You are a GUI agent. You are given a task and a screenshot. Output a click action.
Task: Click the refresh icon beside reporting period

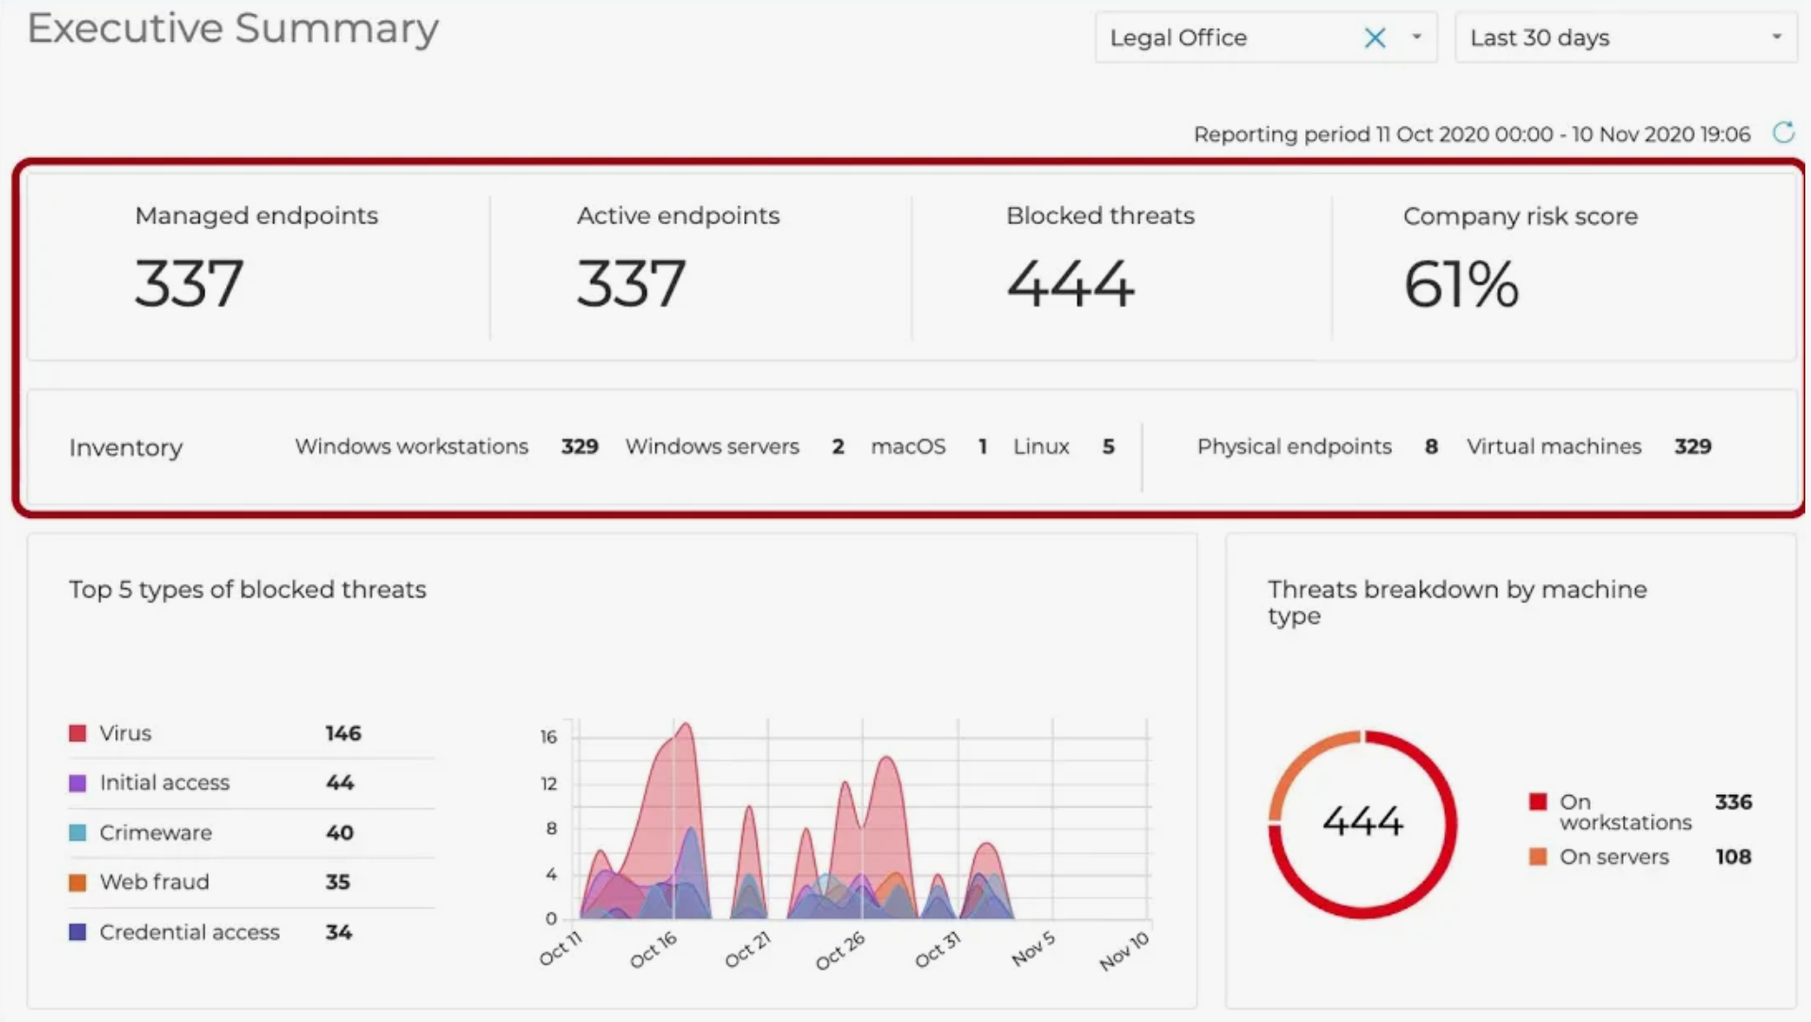pyautogui.click(x=1783, y=132)
